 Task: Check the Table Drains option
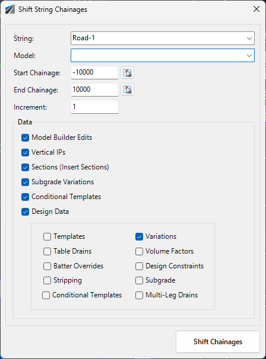coord(47,251)
